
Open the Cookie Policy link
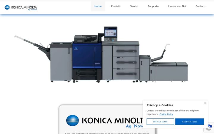pyautogui.click(x=166, y=114)
